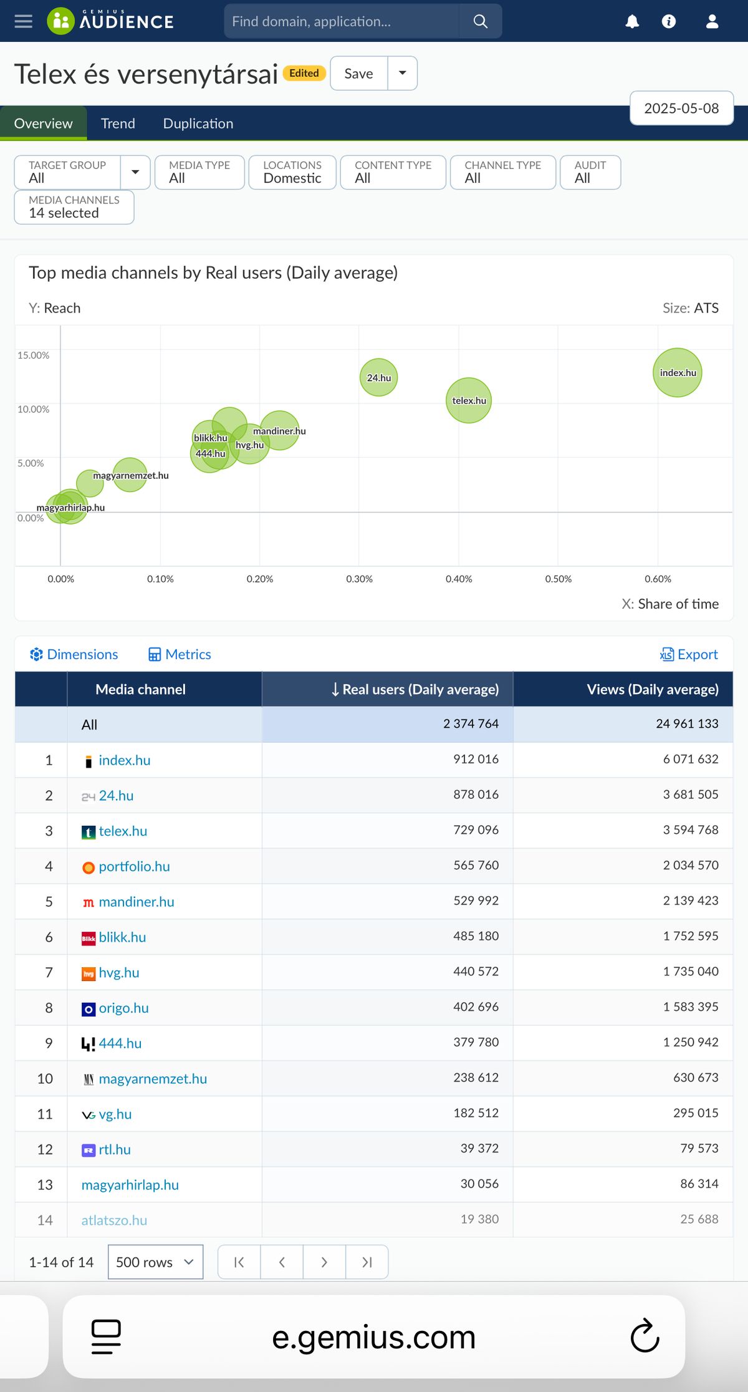
Task: Click the 24.hu bubble in chart
Action: (x=378, y=377)
